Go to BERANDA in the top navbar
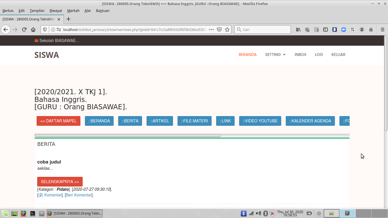 [248, 54]
